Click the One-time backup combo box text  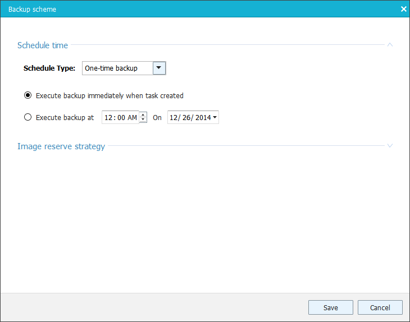(x=111, y=68)
